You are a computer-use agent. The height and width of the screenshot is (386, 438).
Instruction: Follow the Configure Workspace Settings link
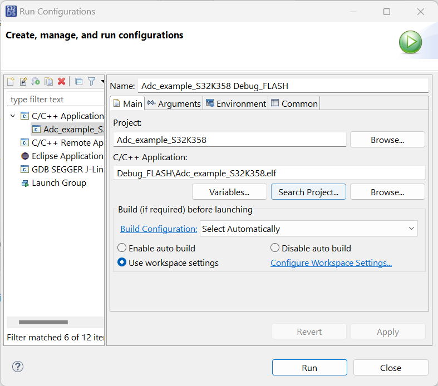pos(331,263)
